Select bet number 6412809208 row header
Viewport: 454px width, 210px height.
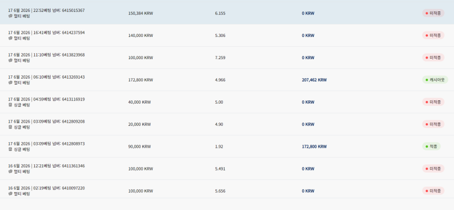[46, 122]
